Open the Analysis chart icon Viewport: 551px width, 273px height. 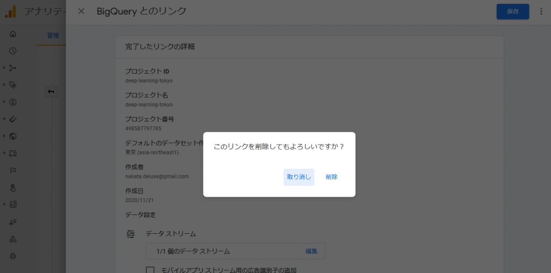pyautogui.click(x=13, y=204)
